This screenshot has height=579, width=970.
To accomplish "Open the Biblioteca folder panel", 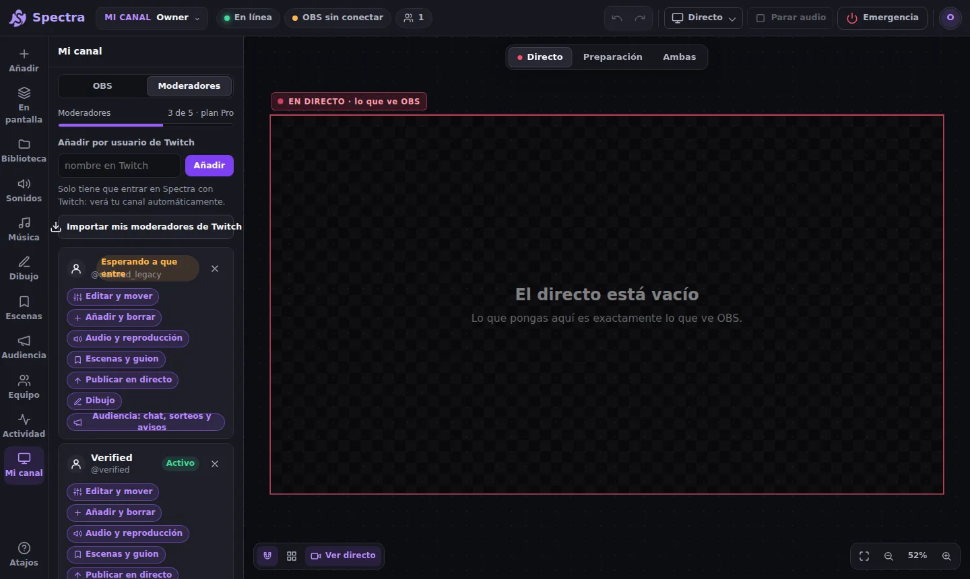I will [x=24, y=151].
